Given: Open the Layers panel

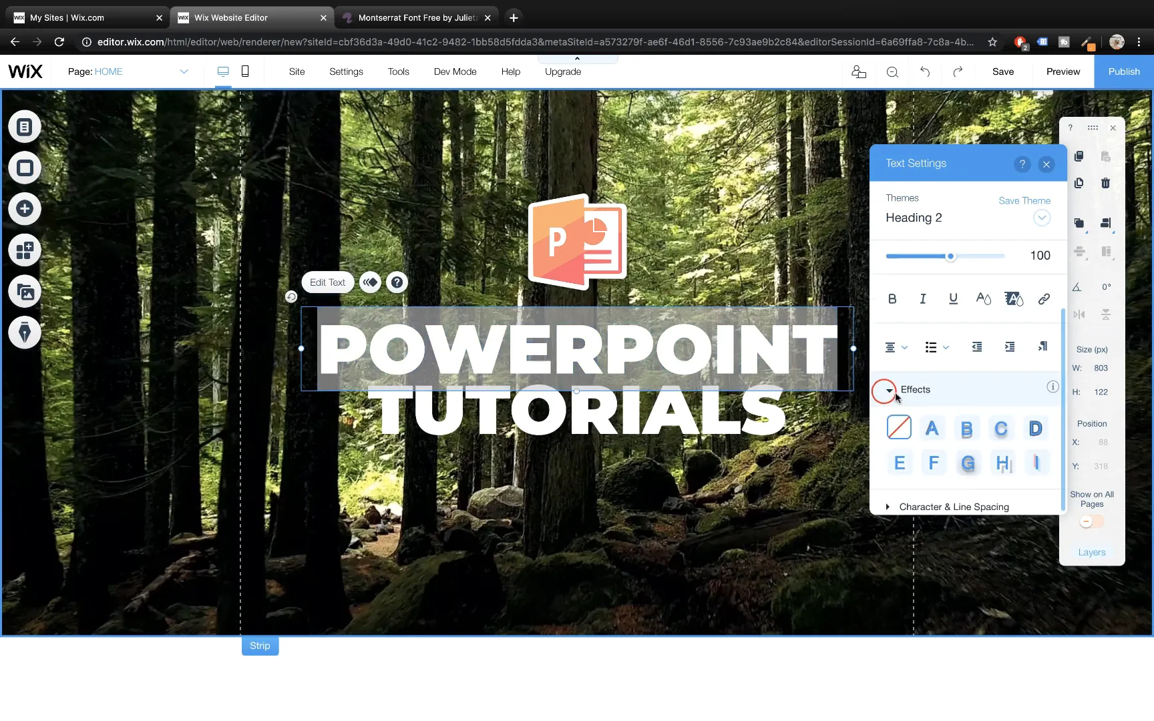Looking at the screenshot, I should point(1092,552).
